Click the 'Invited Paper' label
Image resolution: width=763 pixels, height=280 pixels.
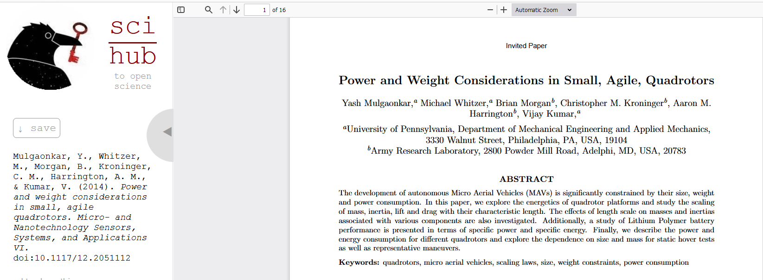tap(526, 46)
